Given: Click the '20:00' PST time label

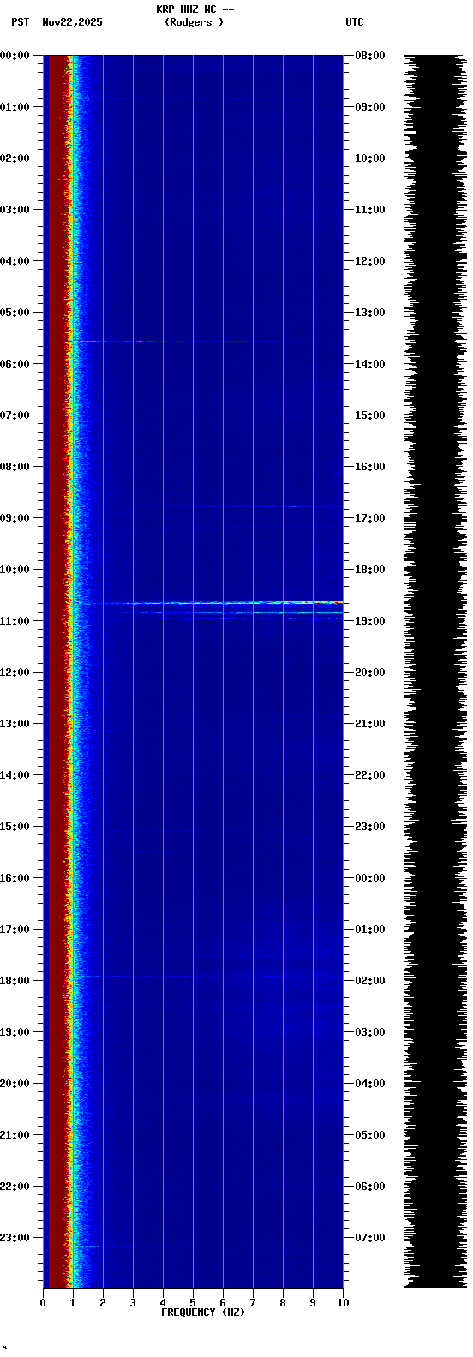Looking at the screenshot, I should [x=15, y=1084].
